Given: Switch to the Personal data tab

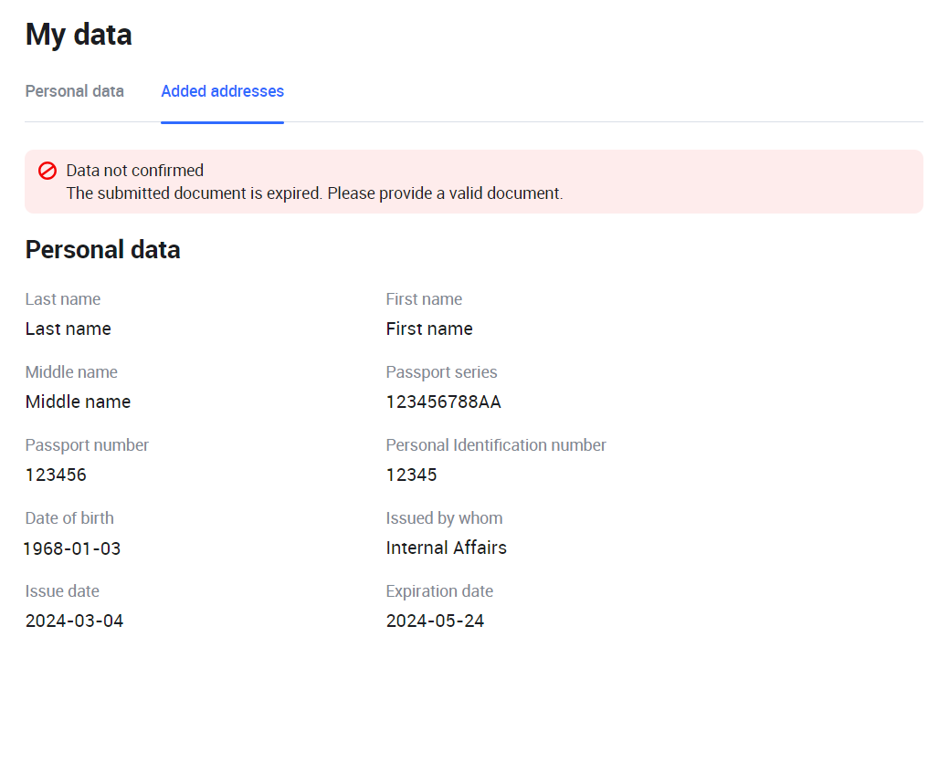Looking at the screenshot, I should (x=74, y=91).
